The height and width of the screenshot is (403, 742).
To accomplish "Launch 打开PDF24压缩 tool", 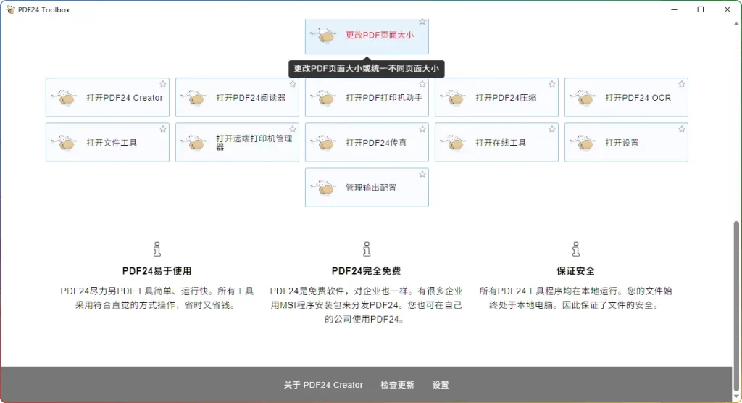I will point(506,98).
